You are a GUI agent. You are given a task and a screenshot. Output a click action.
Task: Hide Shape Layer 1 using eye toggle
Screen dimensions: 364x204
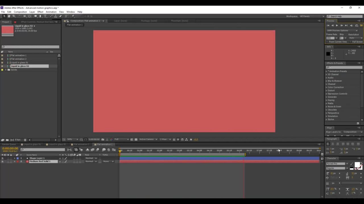pos(3,158)
